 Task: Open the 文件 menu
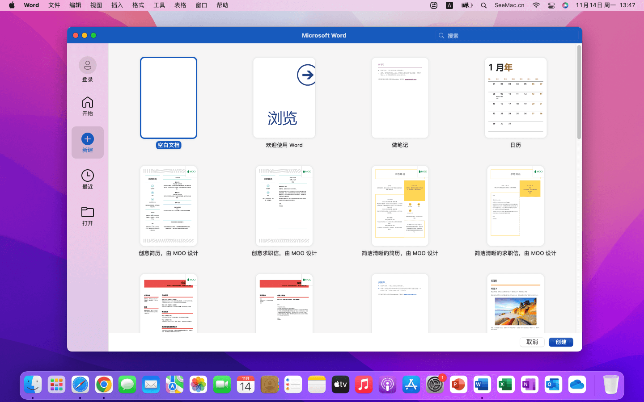tap(54, 5)
